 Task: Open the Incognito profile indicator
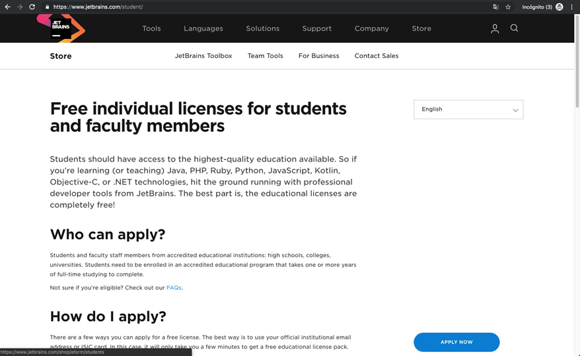(x=542, y=7)
